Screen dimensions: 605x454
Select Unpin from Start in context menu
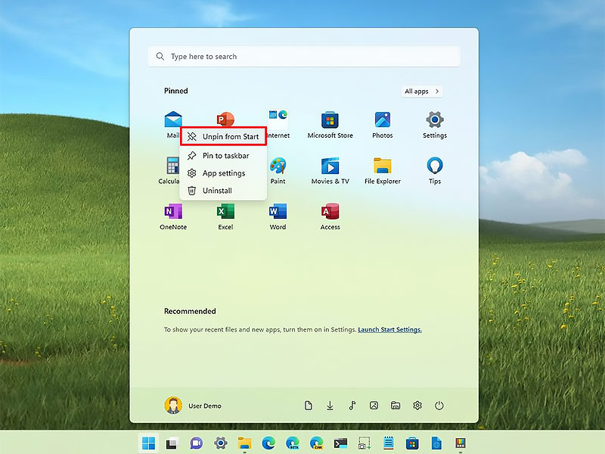(223, 136)
